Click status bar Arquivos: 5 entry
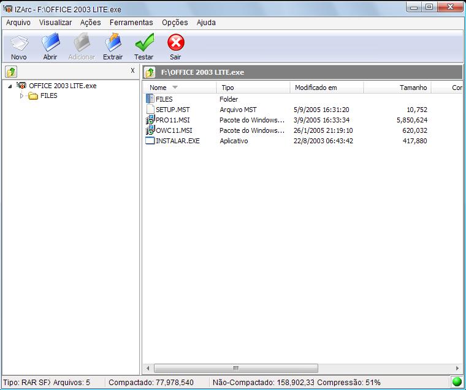This screenshot has width=466, height=390. (71, 382)
